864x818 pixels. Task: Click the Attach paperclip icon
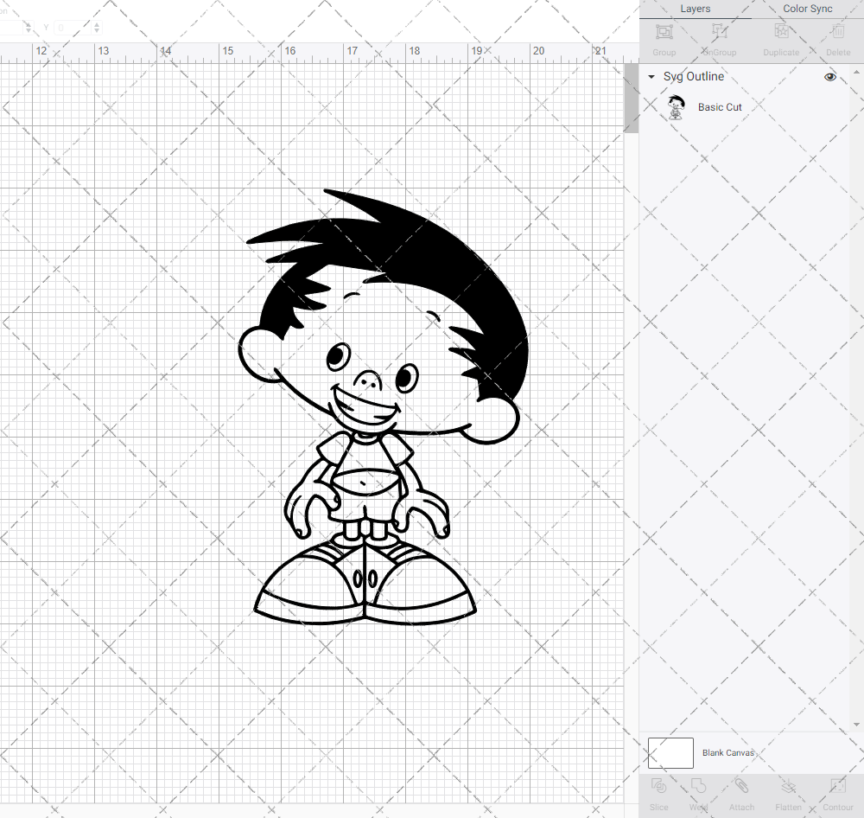[x=741, y=786]
